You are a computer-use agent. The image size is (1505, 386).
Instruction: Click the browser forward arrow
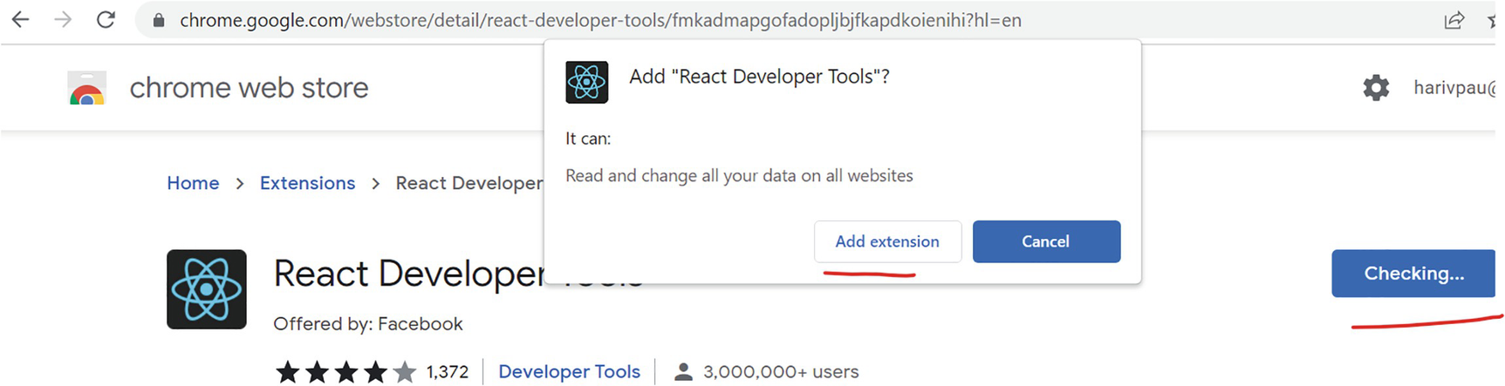63,20
